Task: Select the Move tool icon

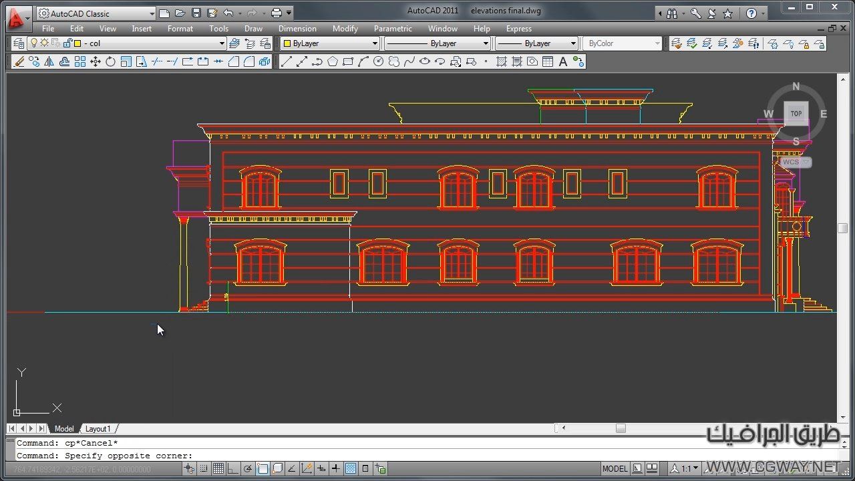Action: pos(95,62)
